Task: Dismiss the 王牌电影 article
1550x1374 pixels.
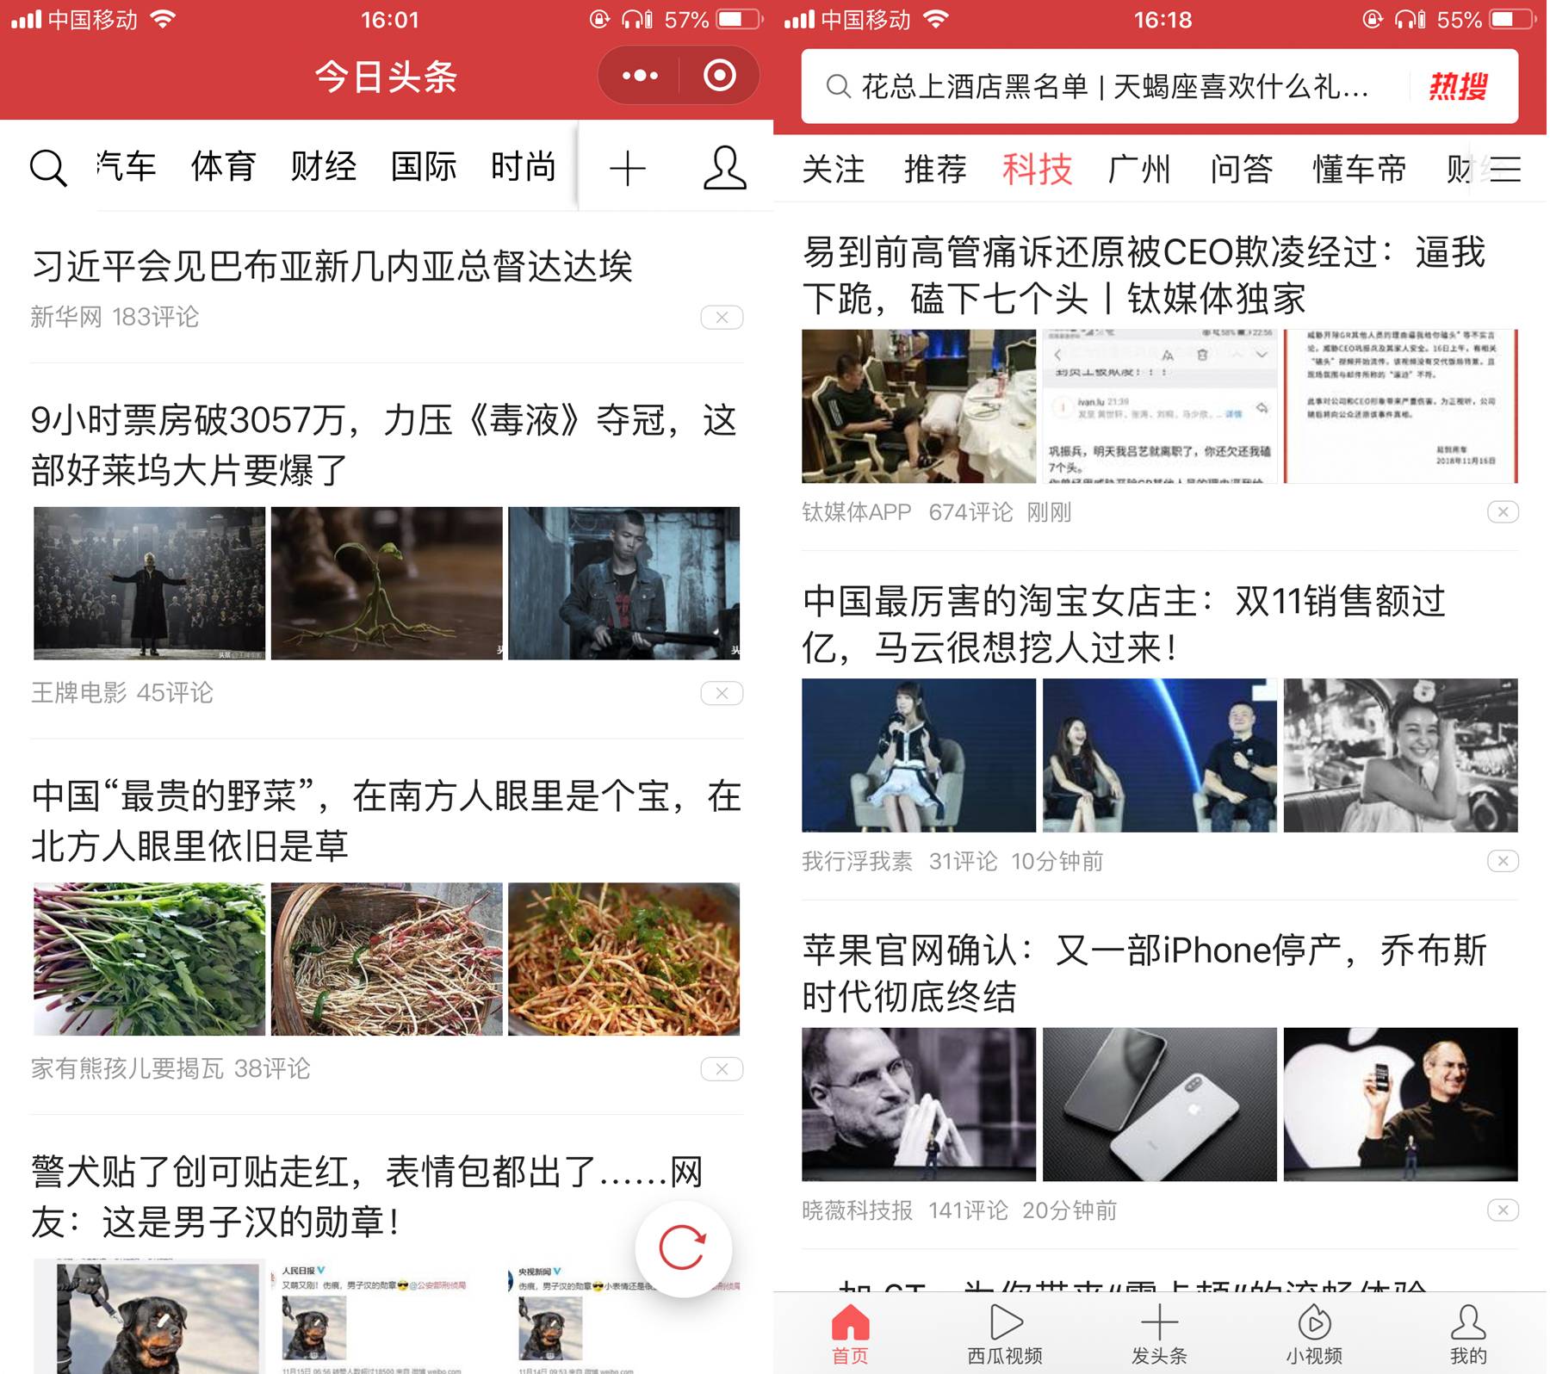Action: [x=722, y=693]
